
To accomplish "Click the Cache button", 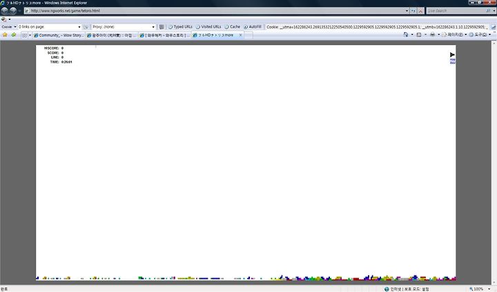I will tap(233, 27).
